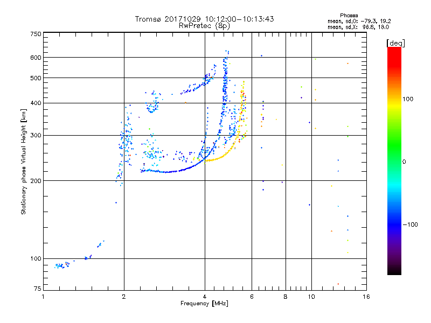Click the y-axis tick label '750'

pyautogui.click(x=36, y=34)
